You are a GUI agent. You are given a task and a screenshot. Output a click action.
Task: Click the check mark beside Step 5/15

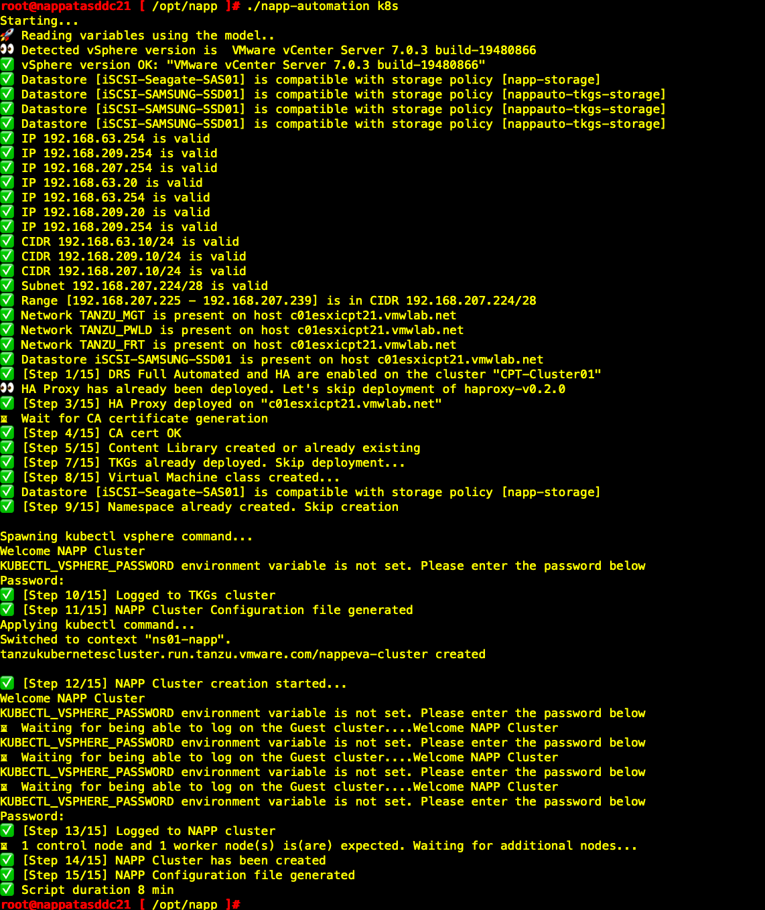(x=7, y=448)
